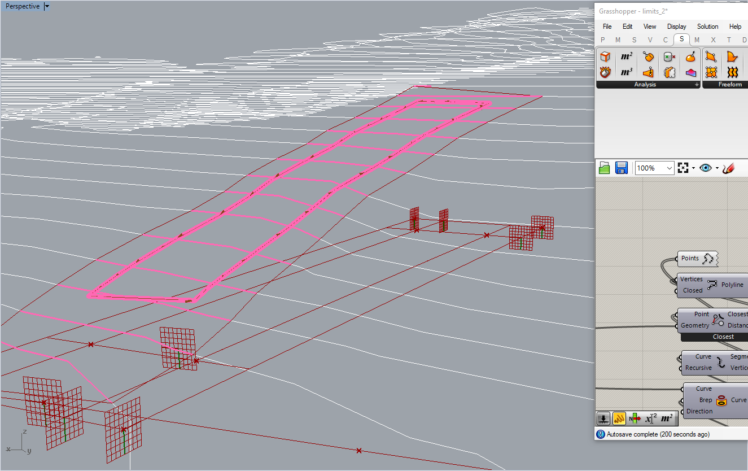The height and width of the screenshot is (471, 748).
Task: Click the yellow scribble icon in bottom bar
Action: [619, 418]
